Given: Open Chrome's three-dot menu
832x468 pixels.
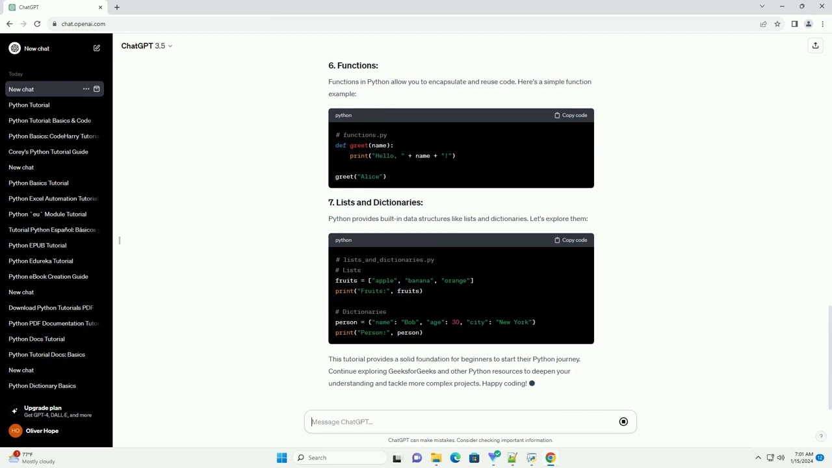Looking at the screenshot, I should pyautogui.click(x=822, y=24).
